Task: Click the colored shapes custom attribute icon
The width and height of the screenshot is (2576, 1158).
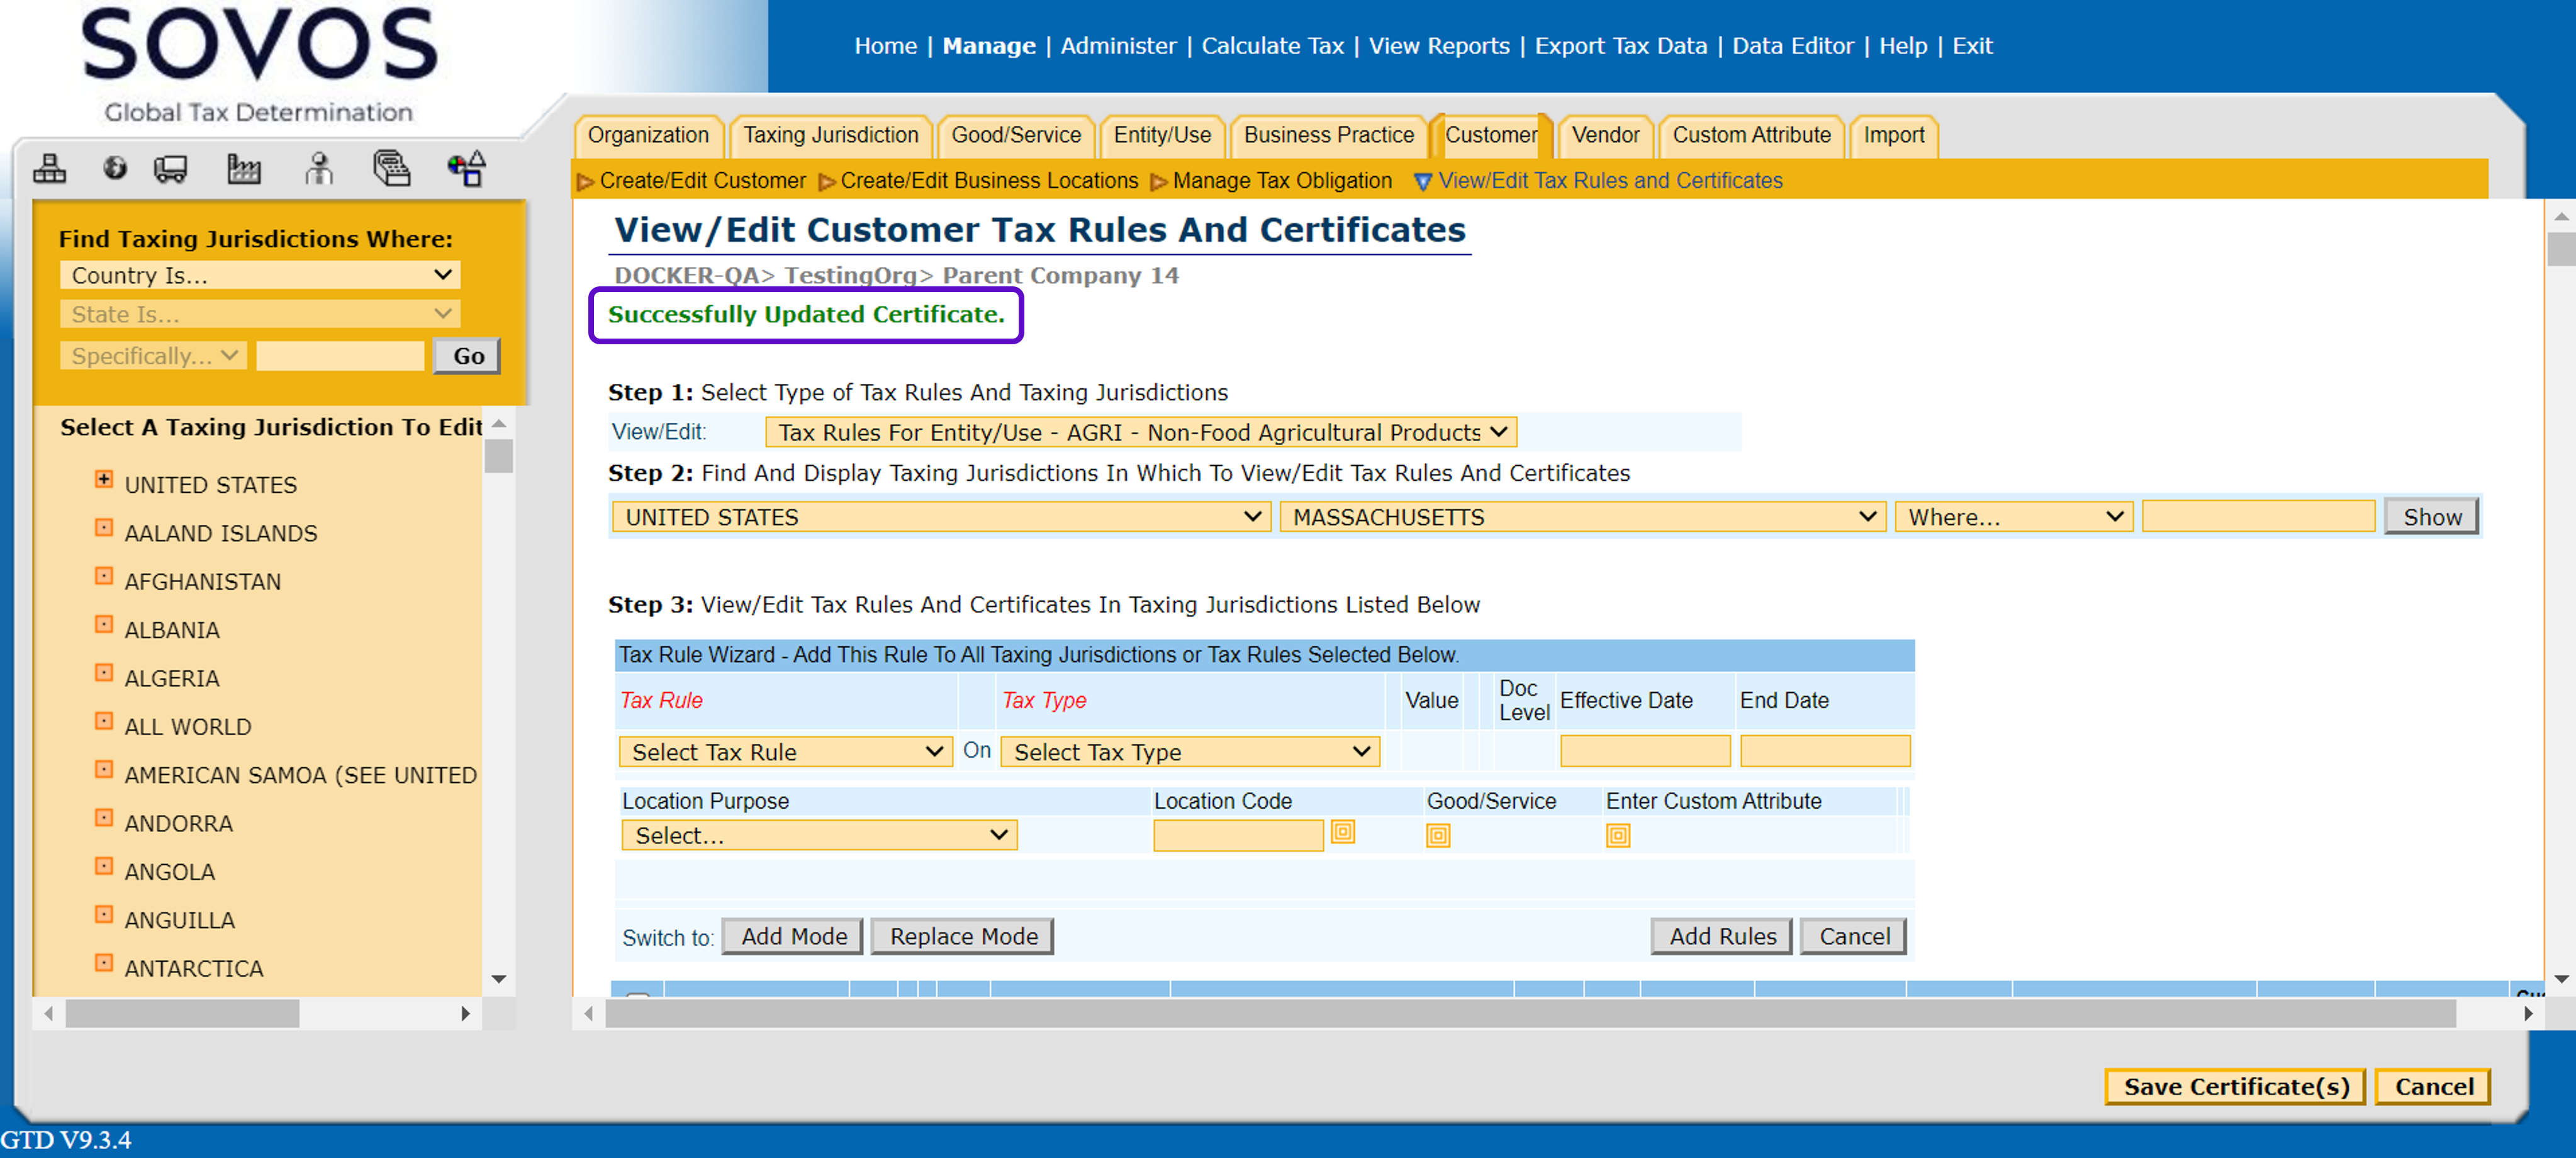Action: [467, 168]
